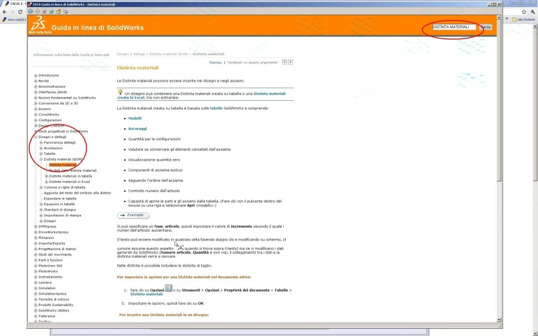Screen dimensions: 538x336
Task: Select the PhotoView 360 tree item
Action: click(x=50, y=266)
